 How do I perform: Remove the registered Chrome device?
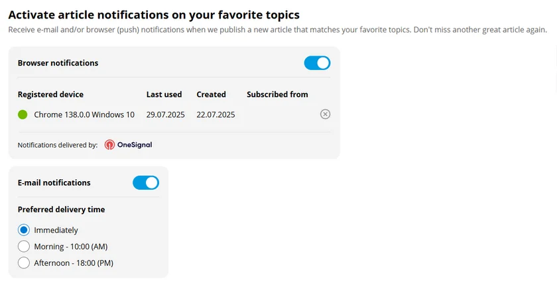point(325,114)
